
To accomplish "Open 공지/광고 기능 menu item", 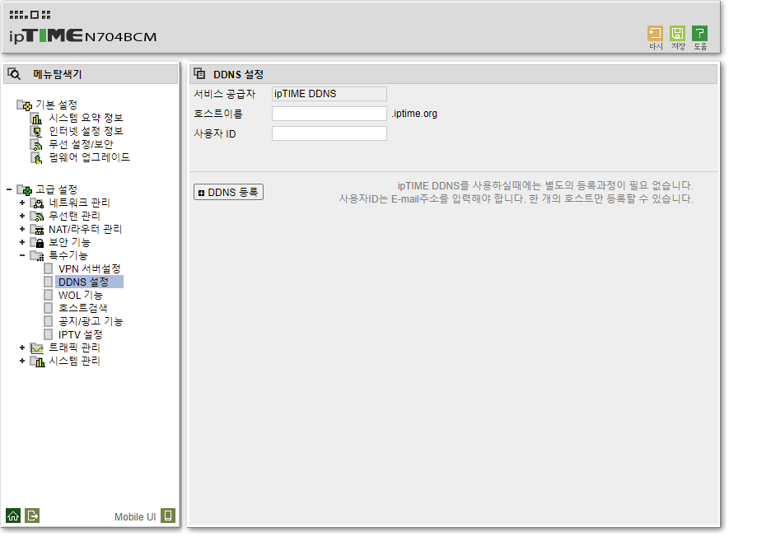I will [x=91, y=321].
